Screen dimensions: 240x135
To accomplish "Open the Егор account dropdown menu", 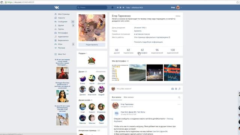I will click(177, 7).
